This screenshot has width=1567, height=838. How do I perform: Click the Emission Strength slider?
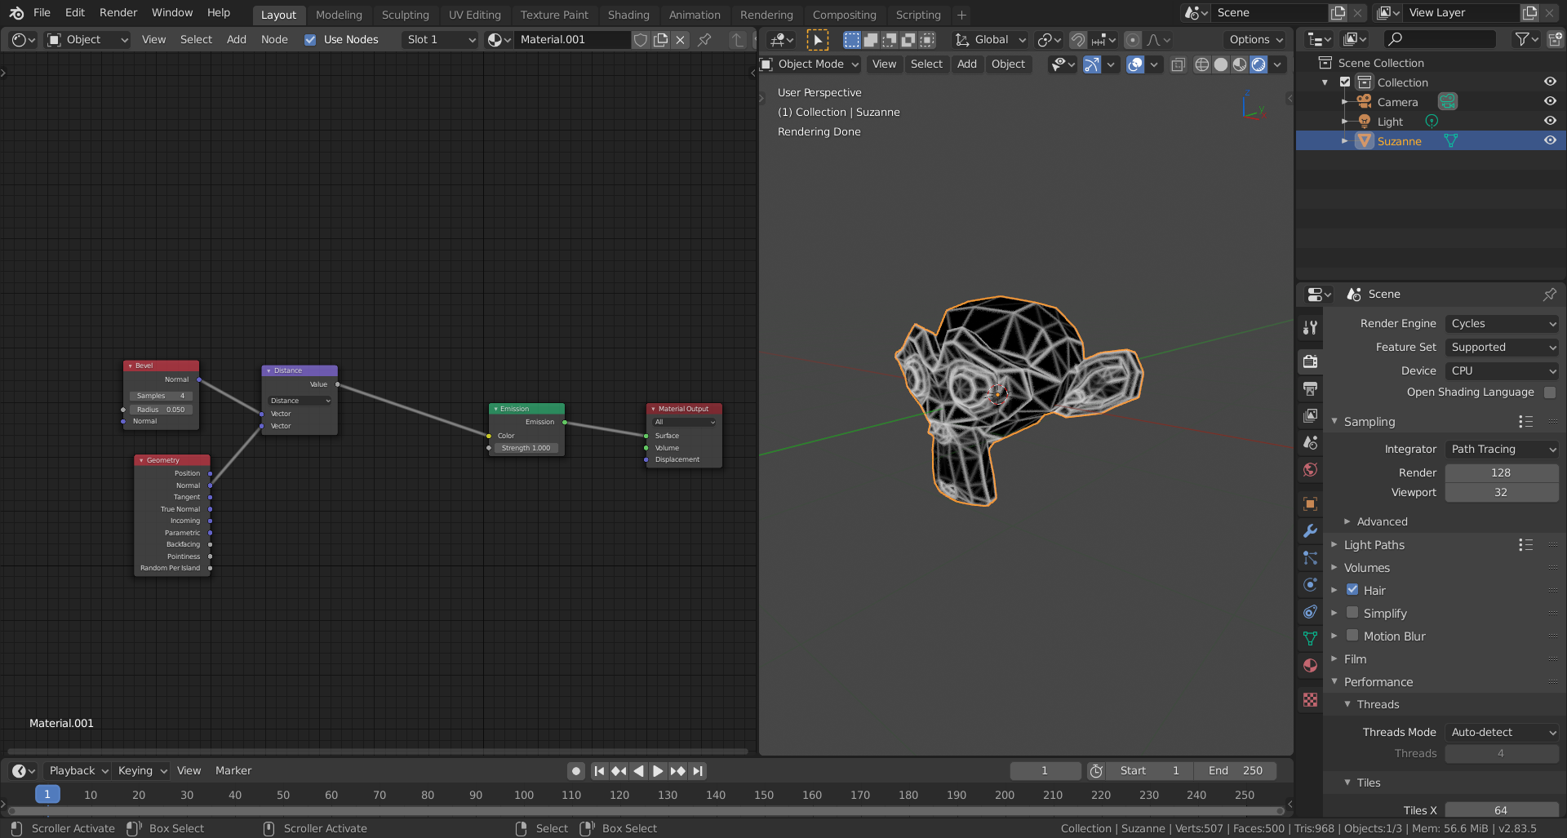(526, 448)
